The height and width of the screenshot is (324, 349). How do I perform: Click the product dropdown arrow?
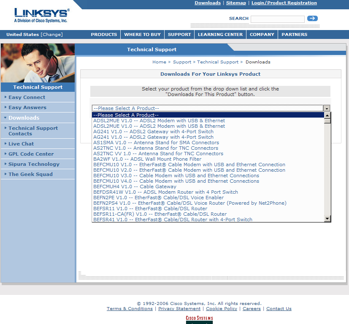click(x=326, y=108)
